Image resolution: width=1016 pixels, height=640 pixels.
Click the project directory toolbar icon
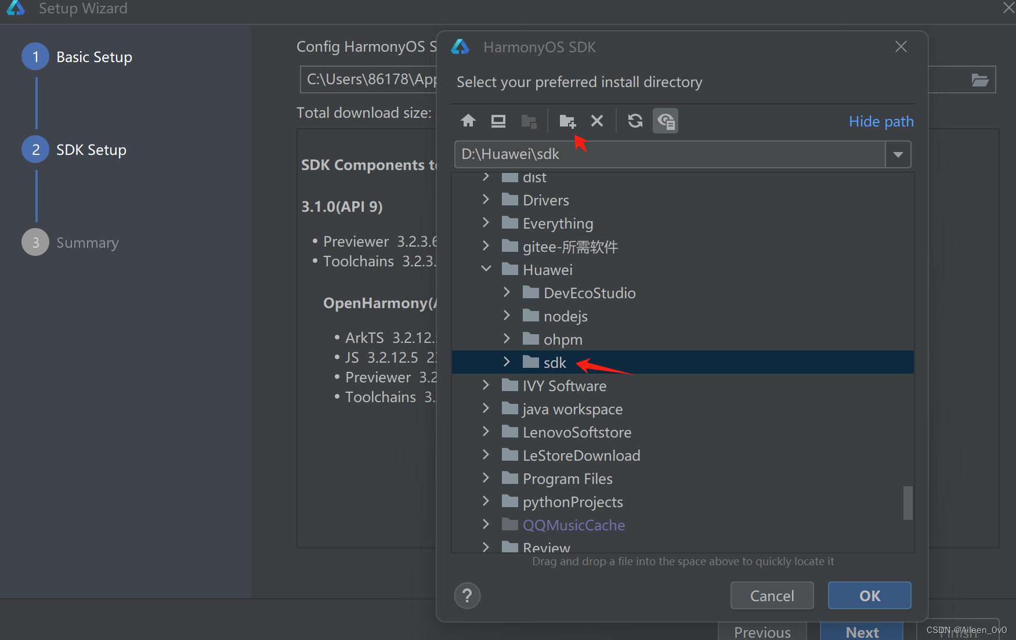pos(529,121)
